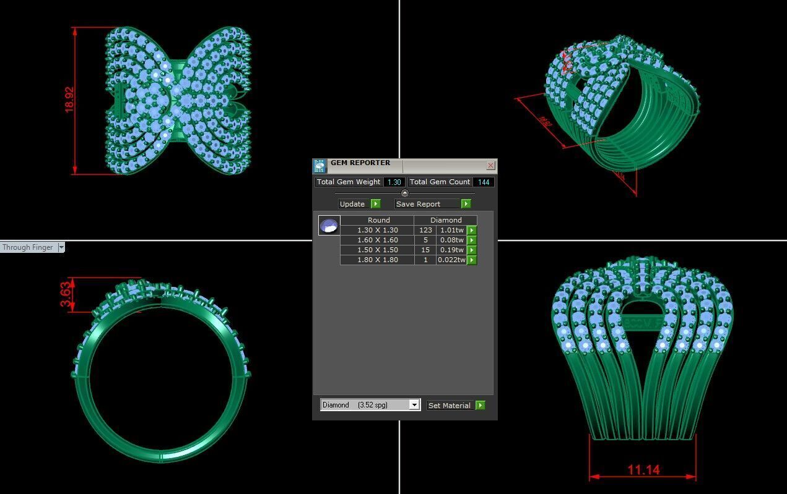
Task: Click the Total Gem Count label
Action: 440,182
